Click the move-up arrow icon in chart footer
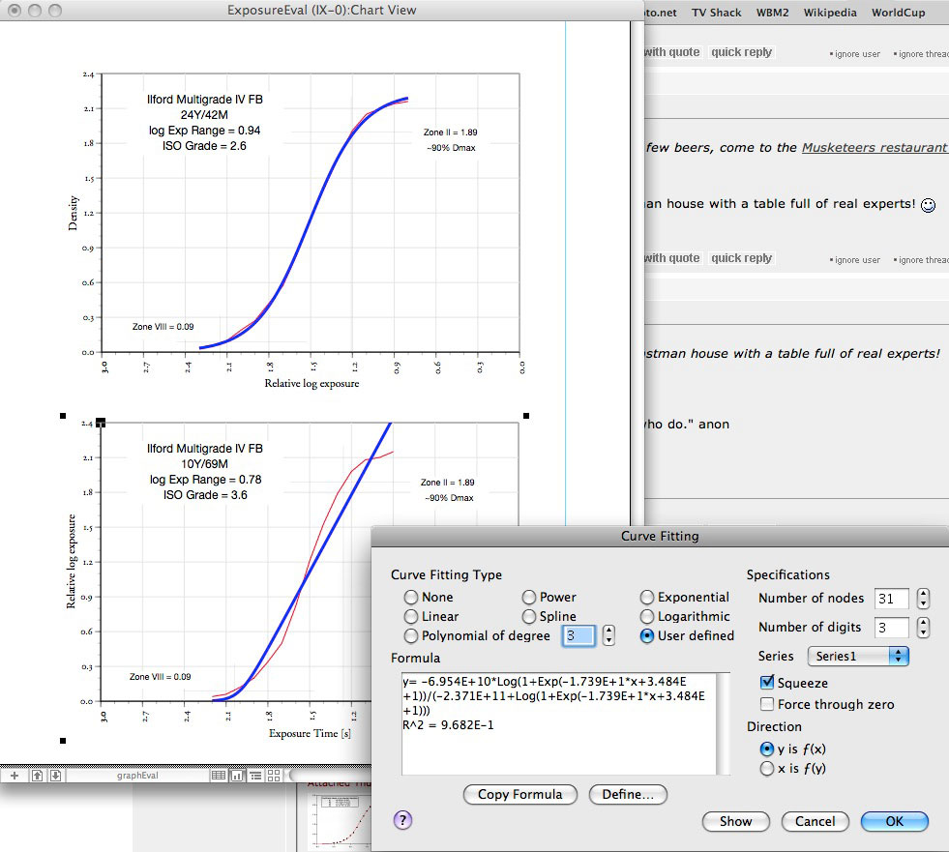 click(x=37, y=776)
